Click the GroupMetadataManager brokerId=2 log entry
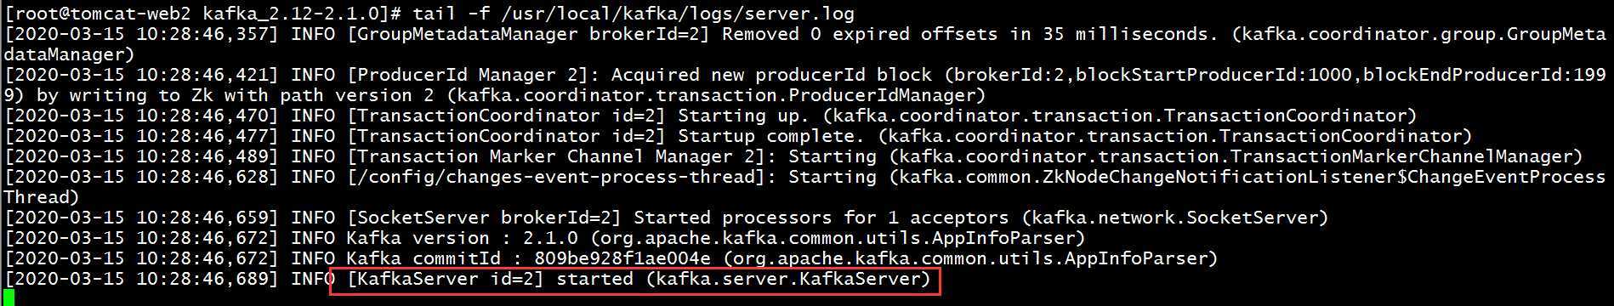This screenshot has width=1614, height=306. click(805, 44)
